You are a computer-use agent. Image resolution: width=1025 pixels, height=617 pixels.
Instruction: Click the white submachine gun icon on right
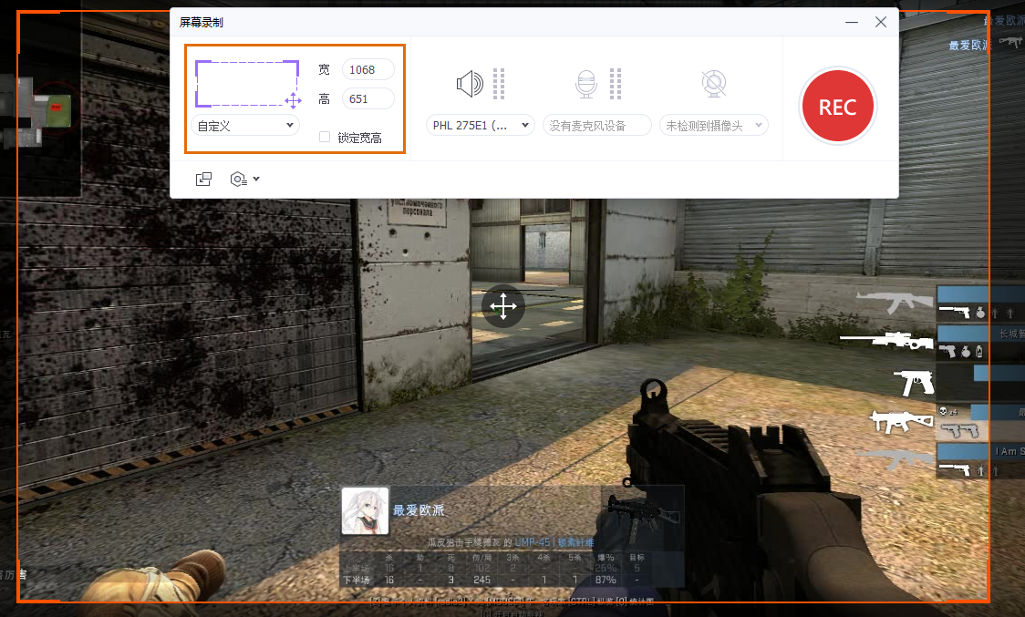[x=902, y=421]
